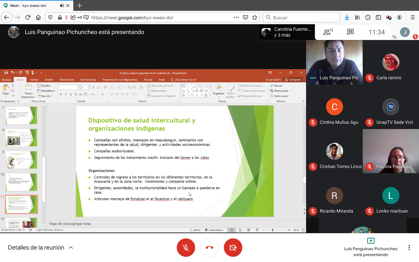The image size is (419, 262).
Task: Reload the page in Firefox
Action: coord(28,18)
